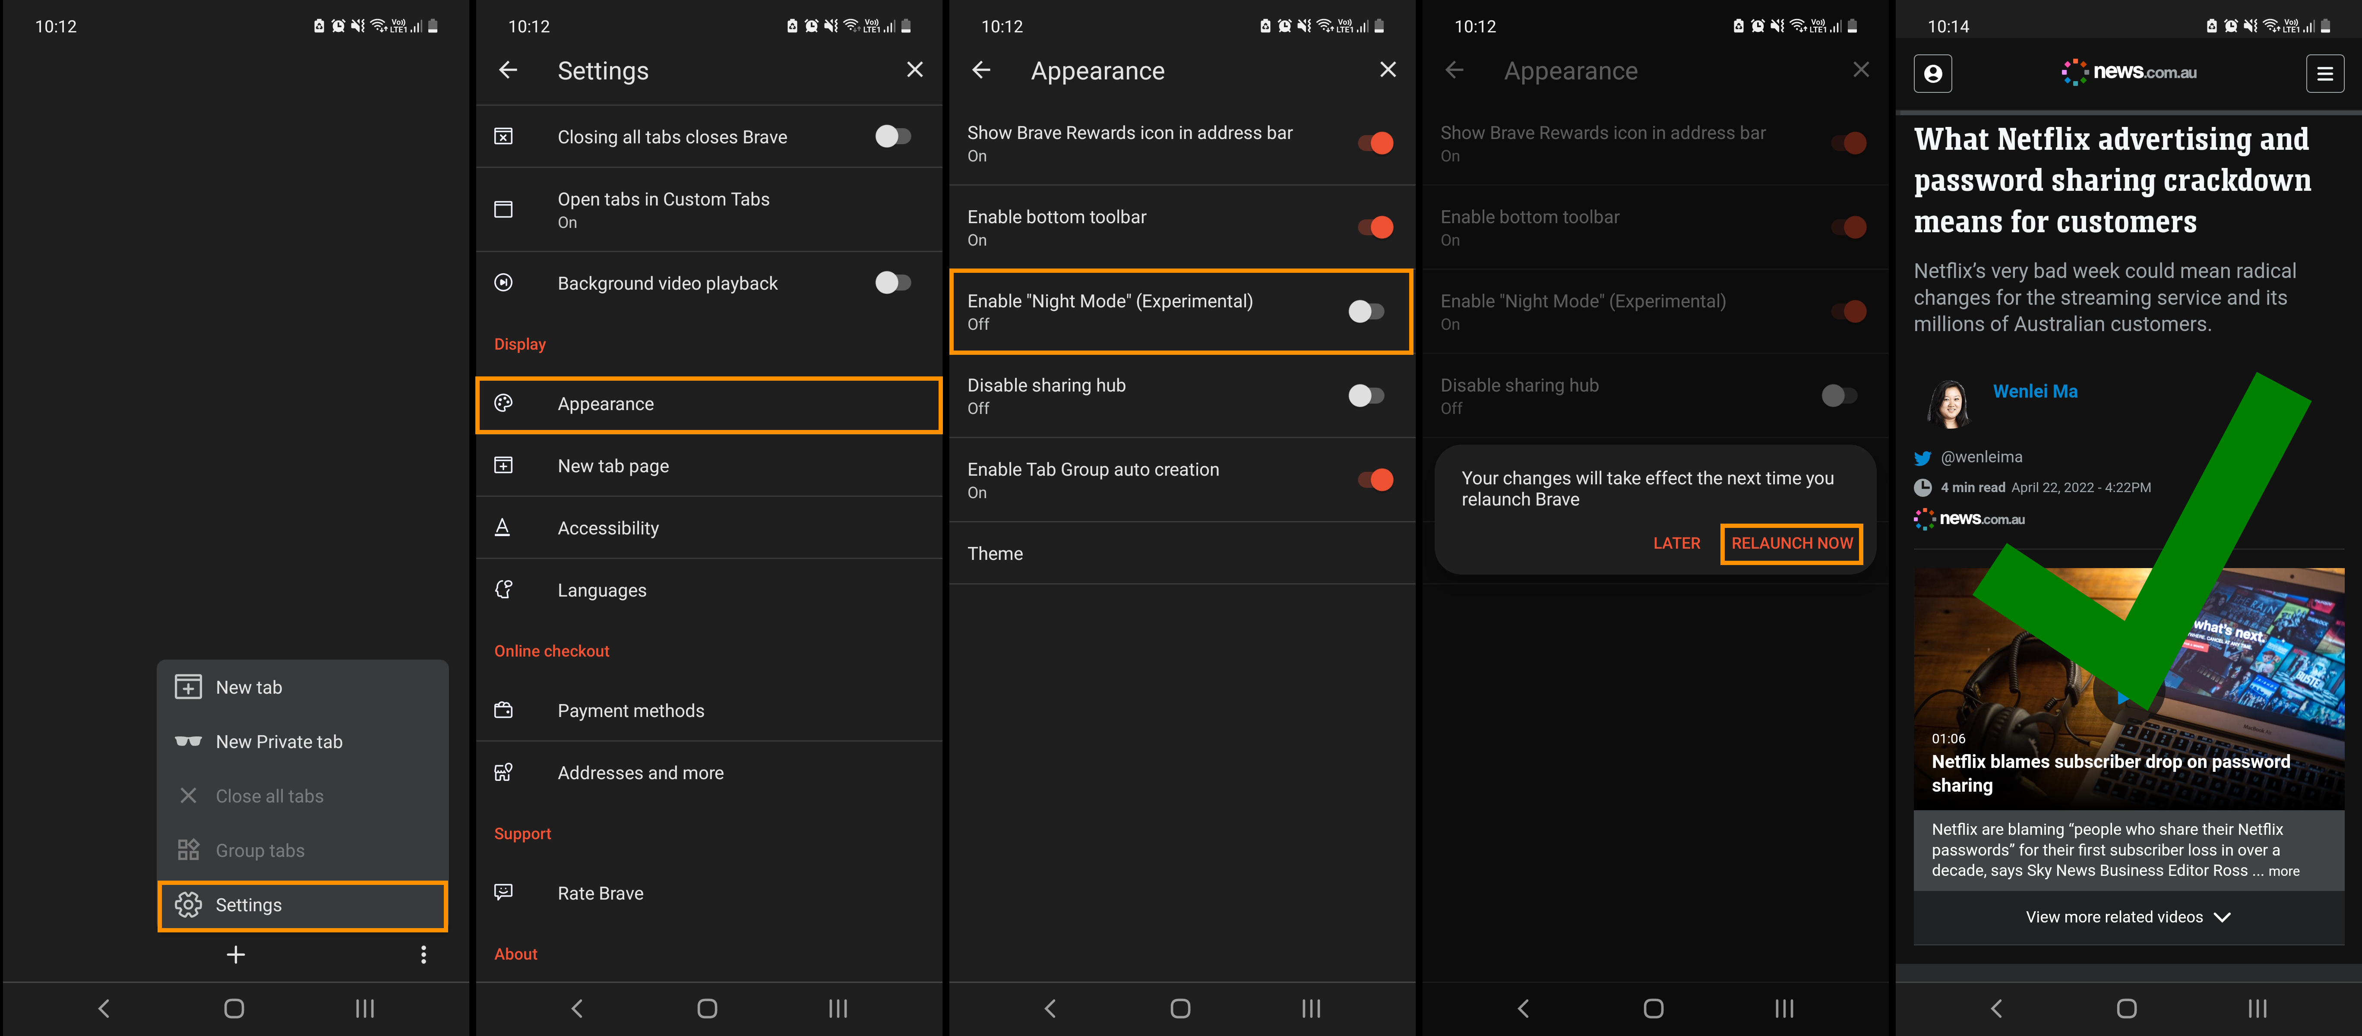The image size is (2362, 1036).
Task: Choose Group tabs menu entry
Action: (303, 851)
